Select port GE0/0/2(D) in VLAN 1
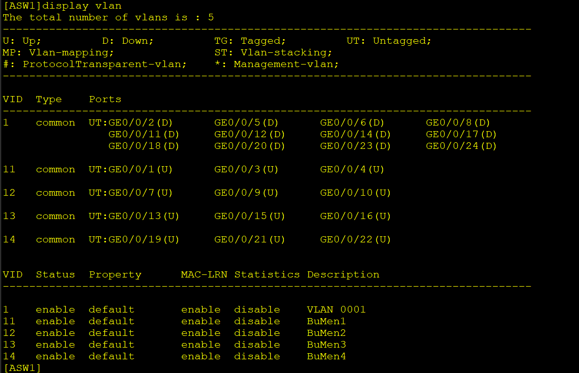579x373 pixels. [140, 122]
